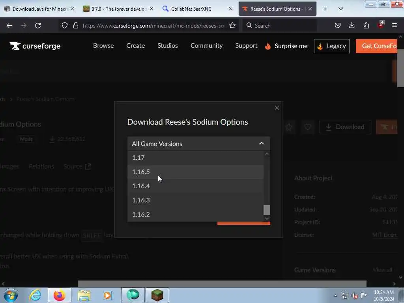Open the Browse menu
Viewport: 404px width, 303px height.
[x=103, y=46]
